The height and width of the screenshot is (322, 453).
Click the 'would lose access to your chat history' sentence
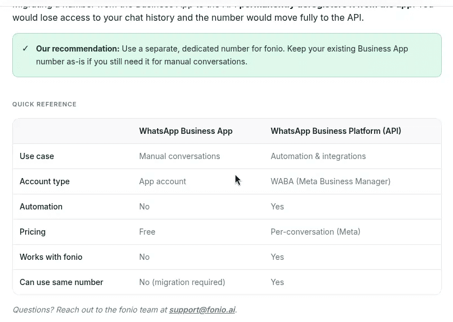[188, 18]
